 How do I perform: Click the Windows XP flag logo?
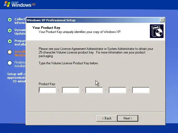coord(7,4)
